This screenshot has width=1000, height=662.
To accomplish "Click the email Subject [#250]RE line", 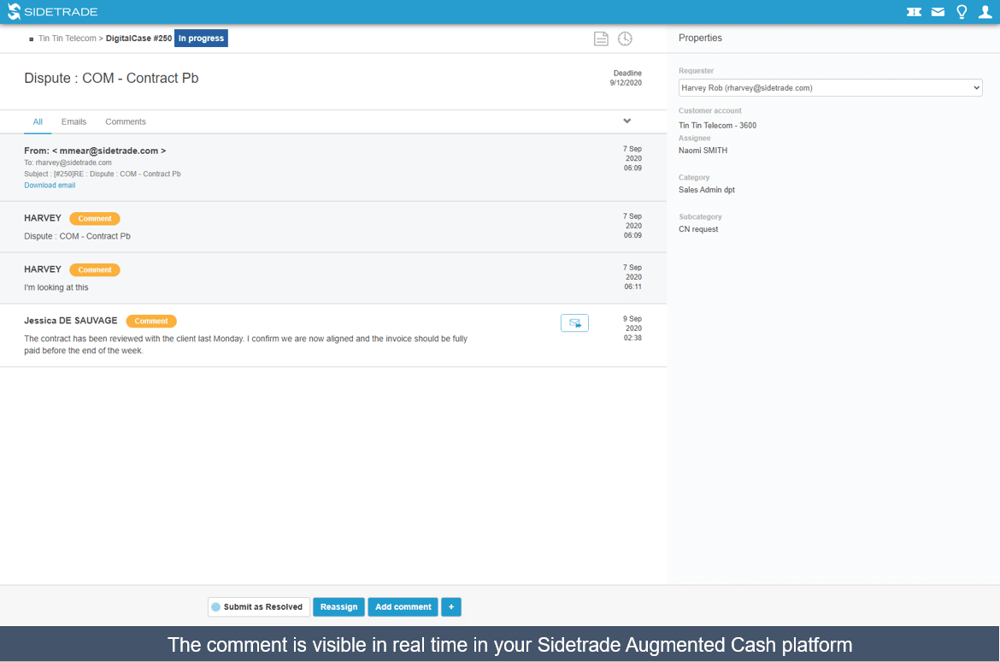I will point(102,174).
